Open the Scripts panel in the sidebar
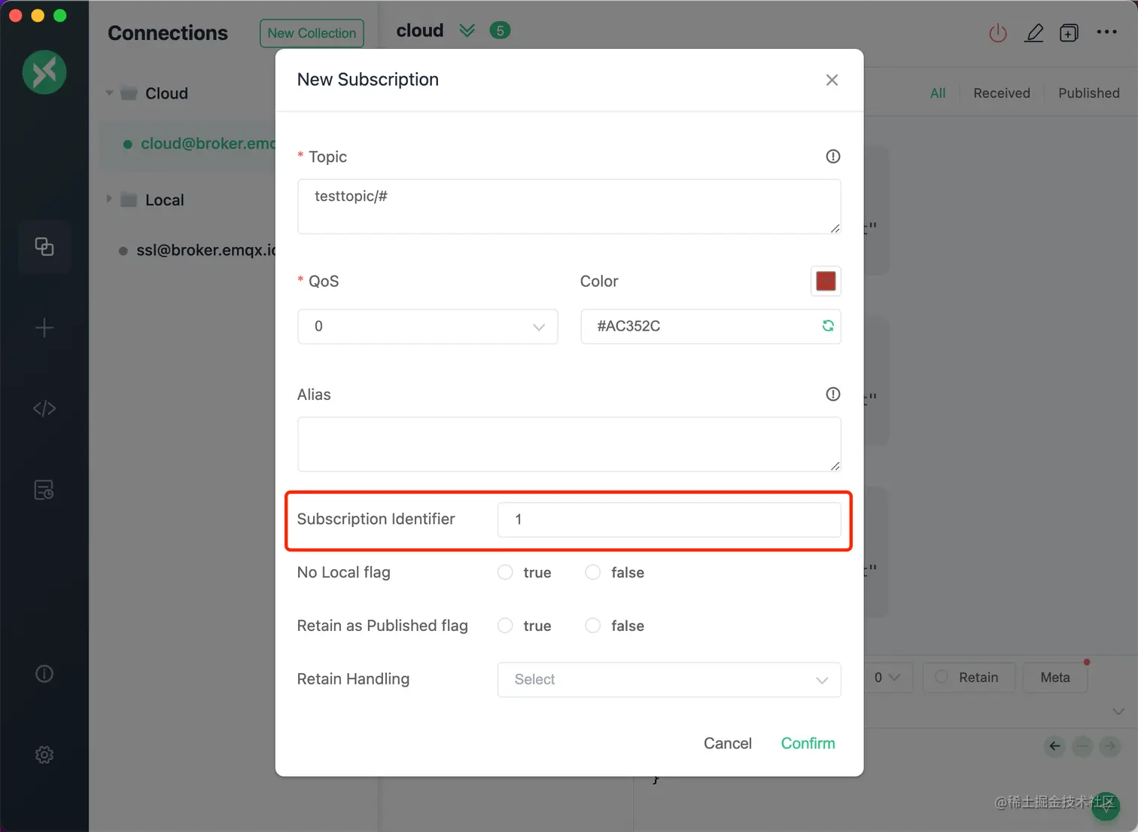 pyautogui.click(x=44, y=409)
